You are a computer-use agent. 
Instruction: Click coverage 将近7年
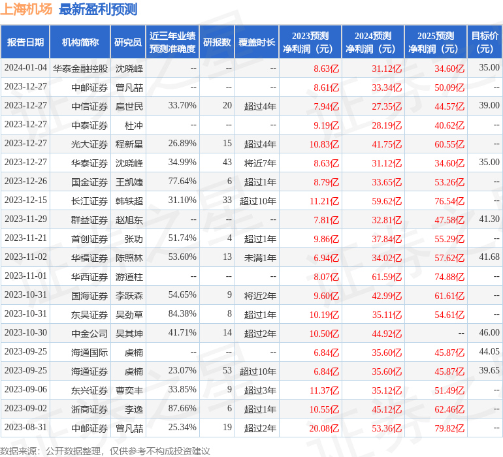tap(260, 163)
